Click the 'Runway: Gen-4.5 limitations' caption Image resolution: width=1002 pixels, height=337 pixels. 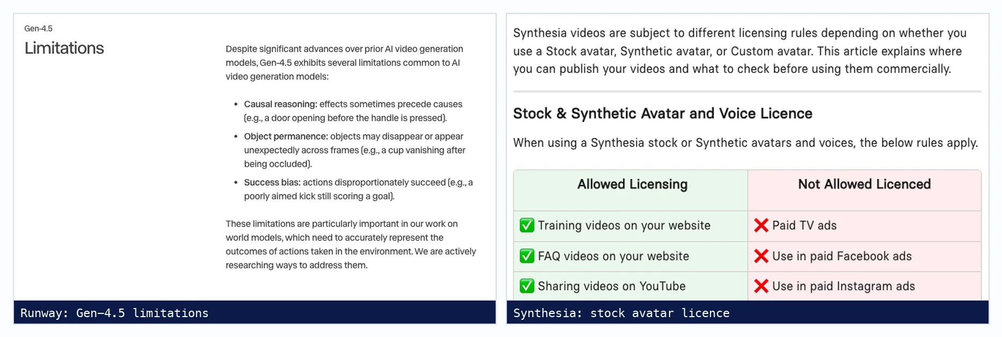(x=114, y=313)
